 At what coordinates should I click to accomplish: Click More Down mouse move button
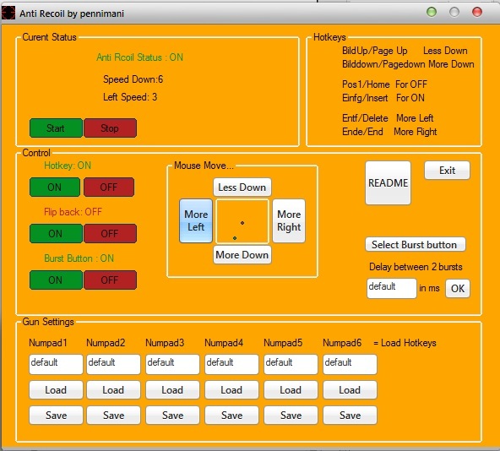[x=242, y=254]
